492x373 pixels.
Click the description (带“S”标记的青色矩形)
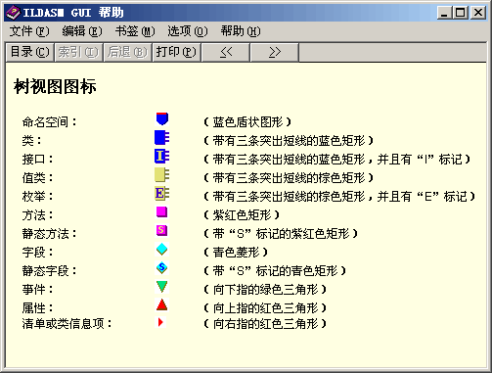[275, 271]
